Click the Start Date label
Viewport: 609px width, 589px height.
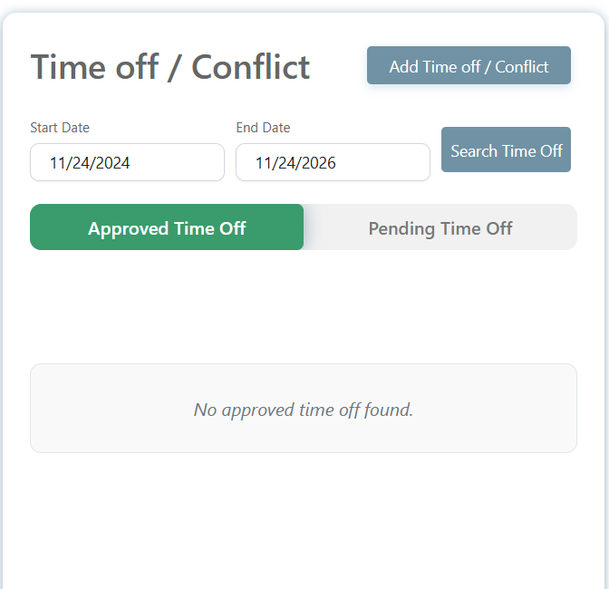point(60,128)
